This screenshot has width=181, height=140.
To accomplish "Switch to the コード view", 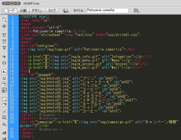I will coord(11,11).
